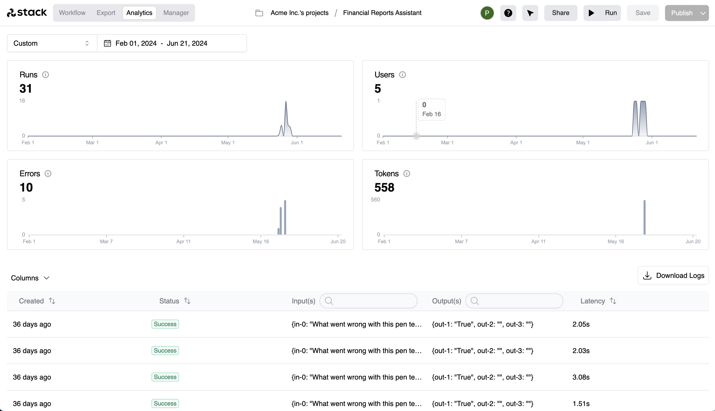715x411 pixels.
Task: Click the Input(s) search magnifier icon
Action: coord(329,301)
